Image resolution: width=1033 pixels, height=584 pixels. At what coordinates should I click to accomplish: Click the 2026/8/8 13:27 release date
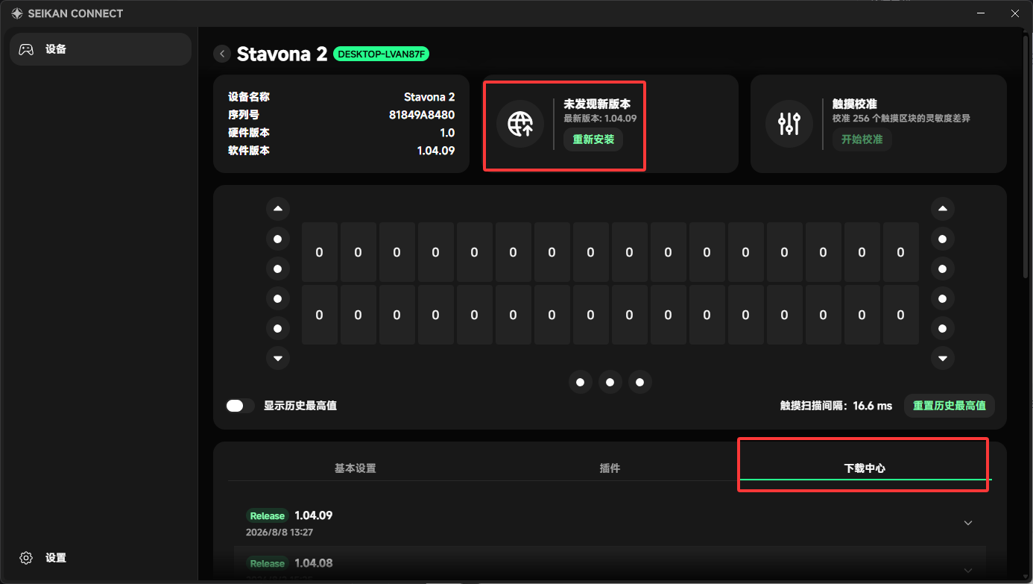pos(279,533)
